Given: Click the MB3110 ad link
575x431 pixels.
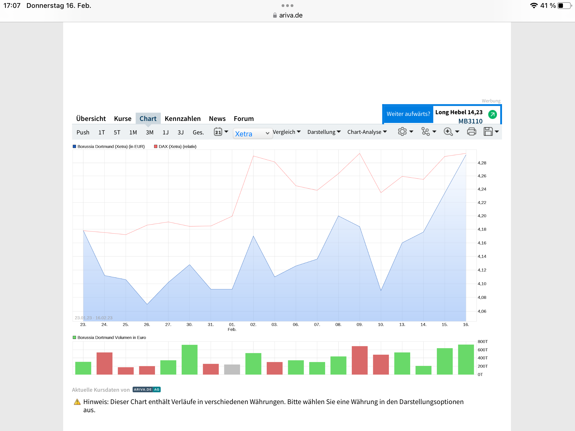Looking at the screenshot, I should click(x=470, y=121).
